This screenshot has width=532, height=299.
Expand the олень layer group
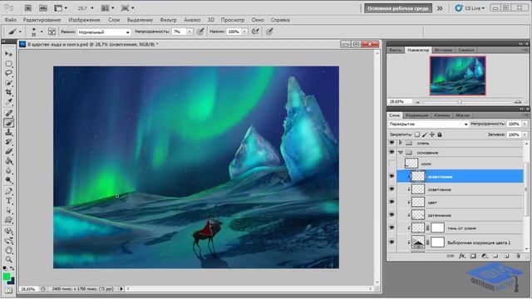click(x=401, y=143)
